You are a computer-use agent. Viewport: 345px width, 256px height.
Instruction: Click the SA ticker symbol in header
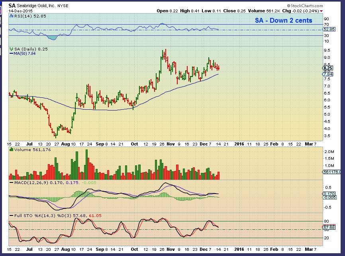tap(12, 6)
